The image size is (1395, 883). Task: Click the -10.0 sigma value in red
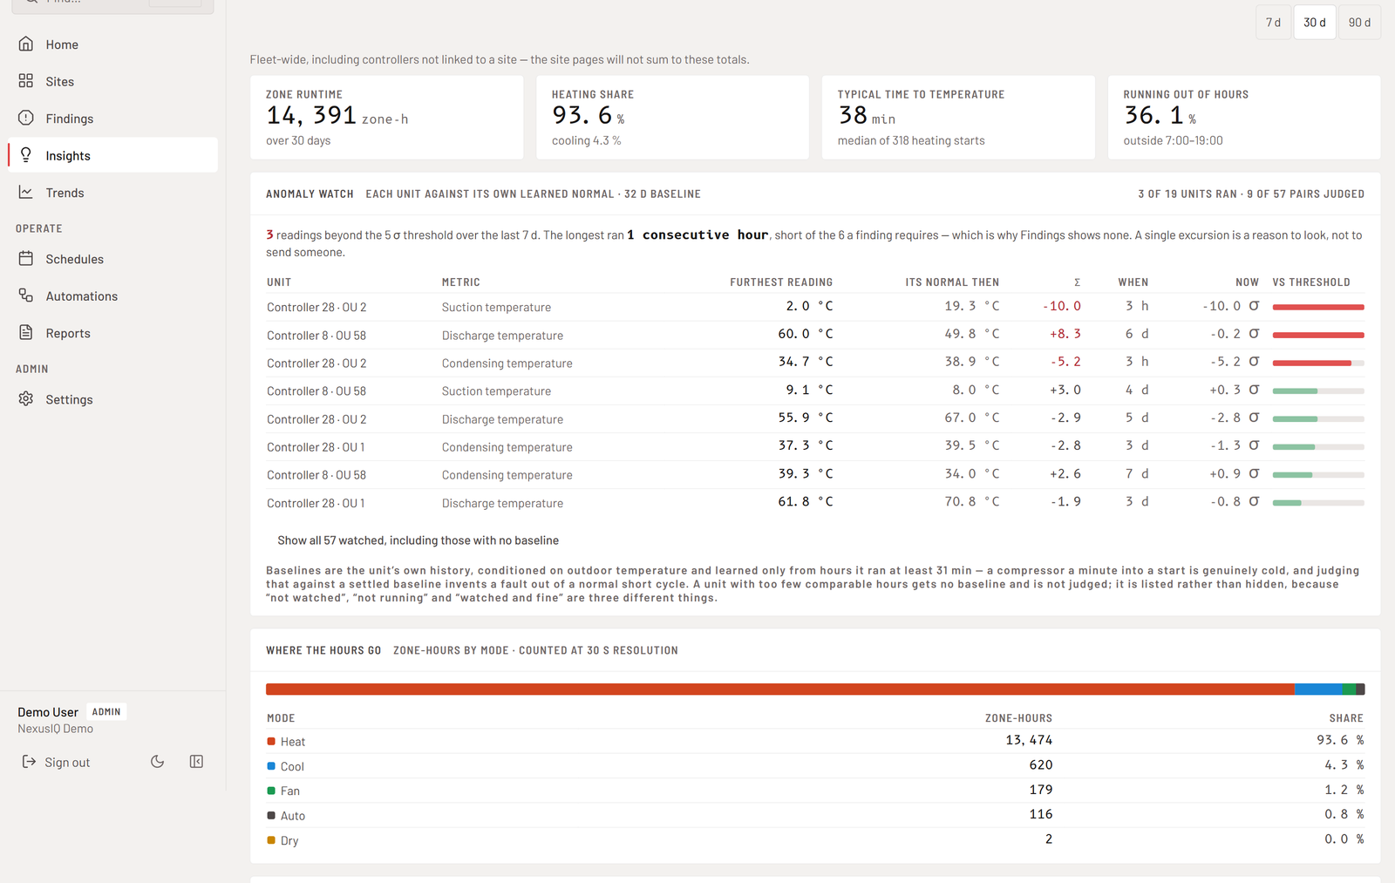[1062, 306]
